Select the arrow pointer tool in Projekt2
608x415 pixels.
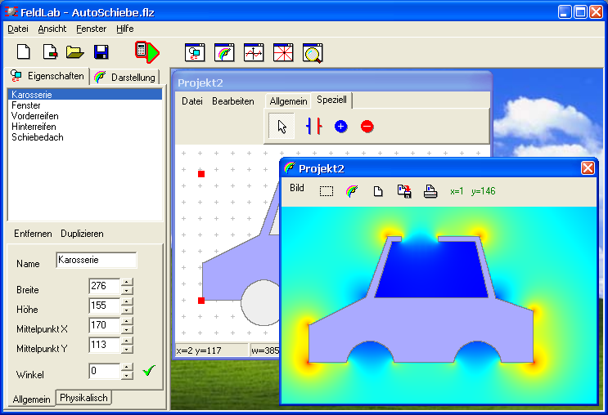point(281,126)
